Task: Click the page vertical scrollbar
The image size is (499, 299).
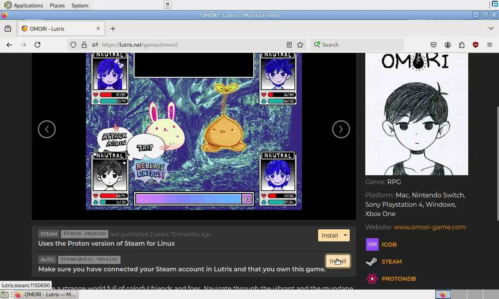Action: pos(497,164)
